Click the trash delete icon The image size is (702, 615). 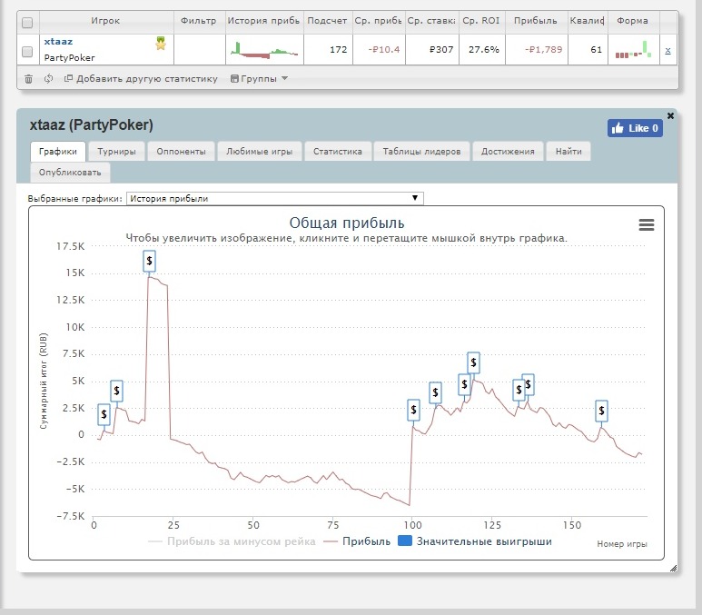coord(28,79)
